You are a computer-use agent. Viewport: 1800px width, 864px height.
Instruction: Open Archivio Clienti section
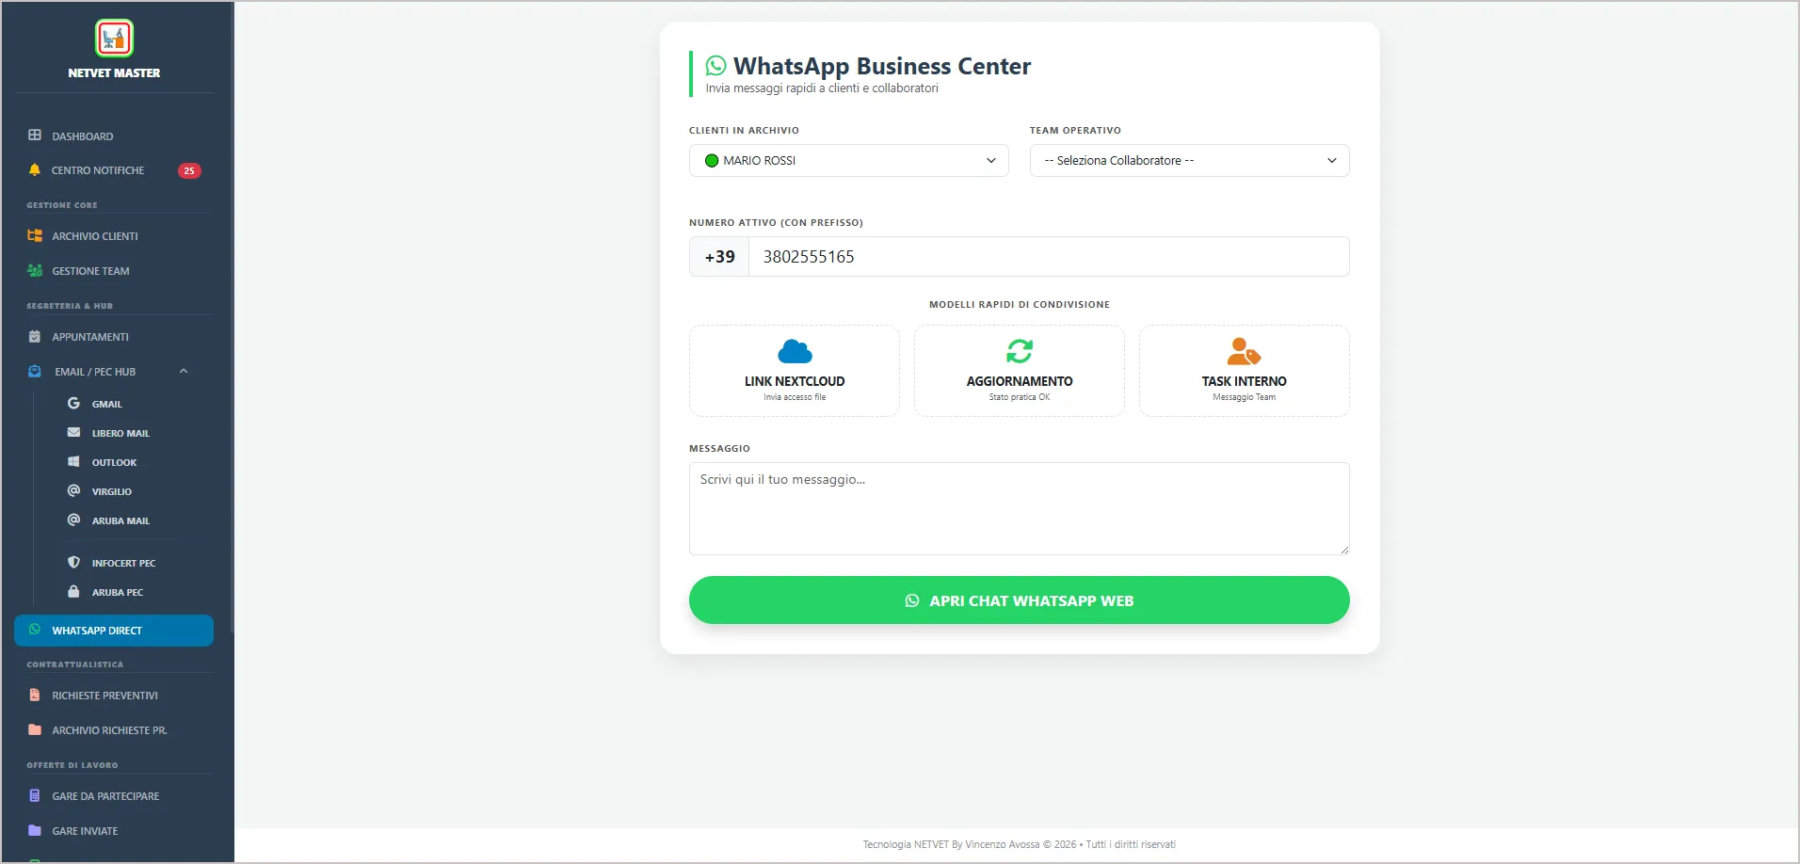[114, 236]
